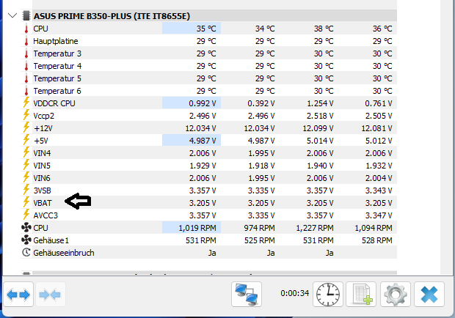Click the VIN4 voltage bolt icon
The height and width of the screenshot is (318, 455).
(x=26, y=152)
